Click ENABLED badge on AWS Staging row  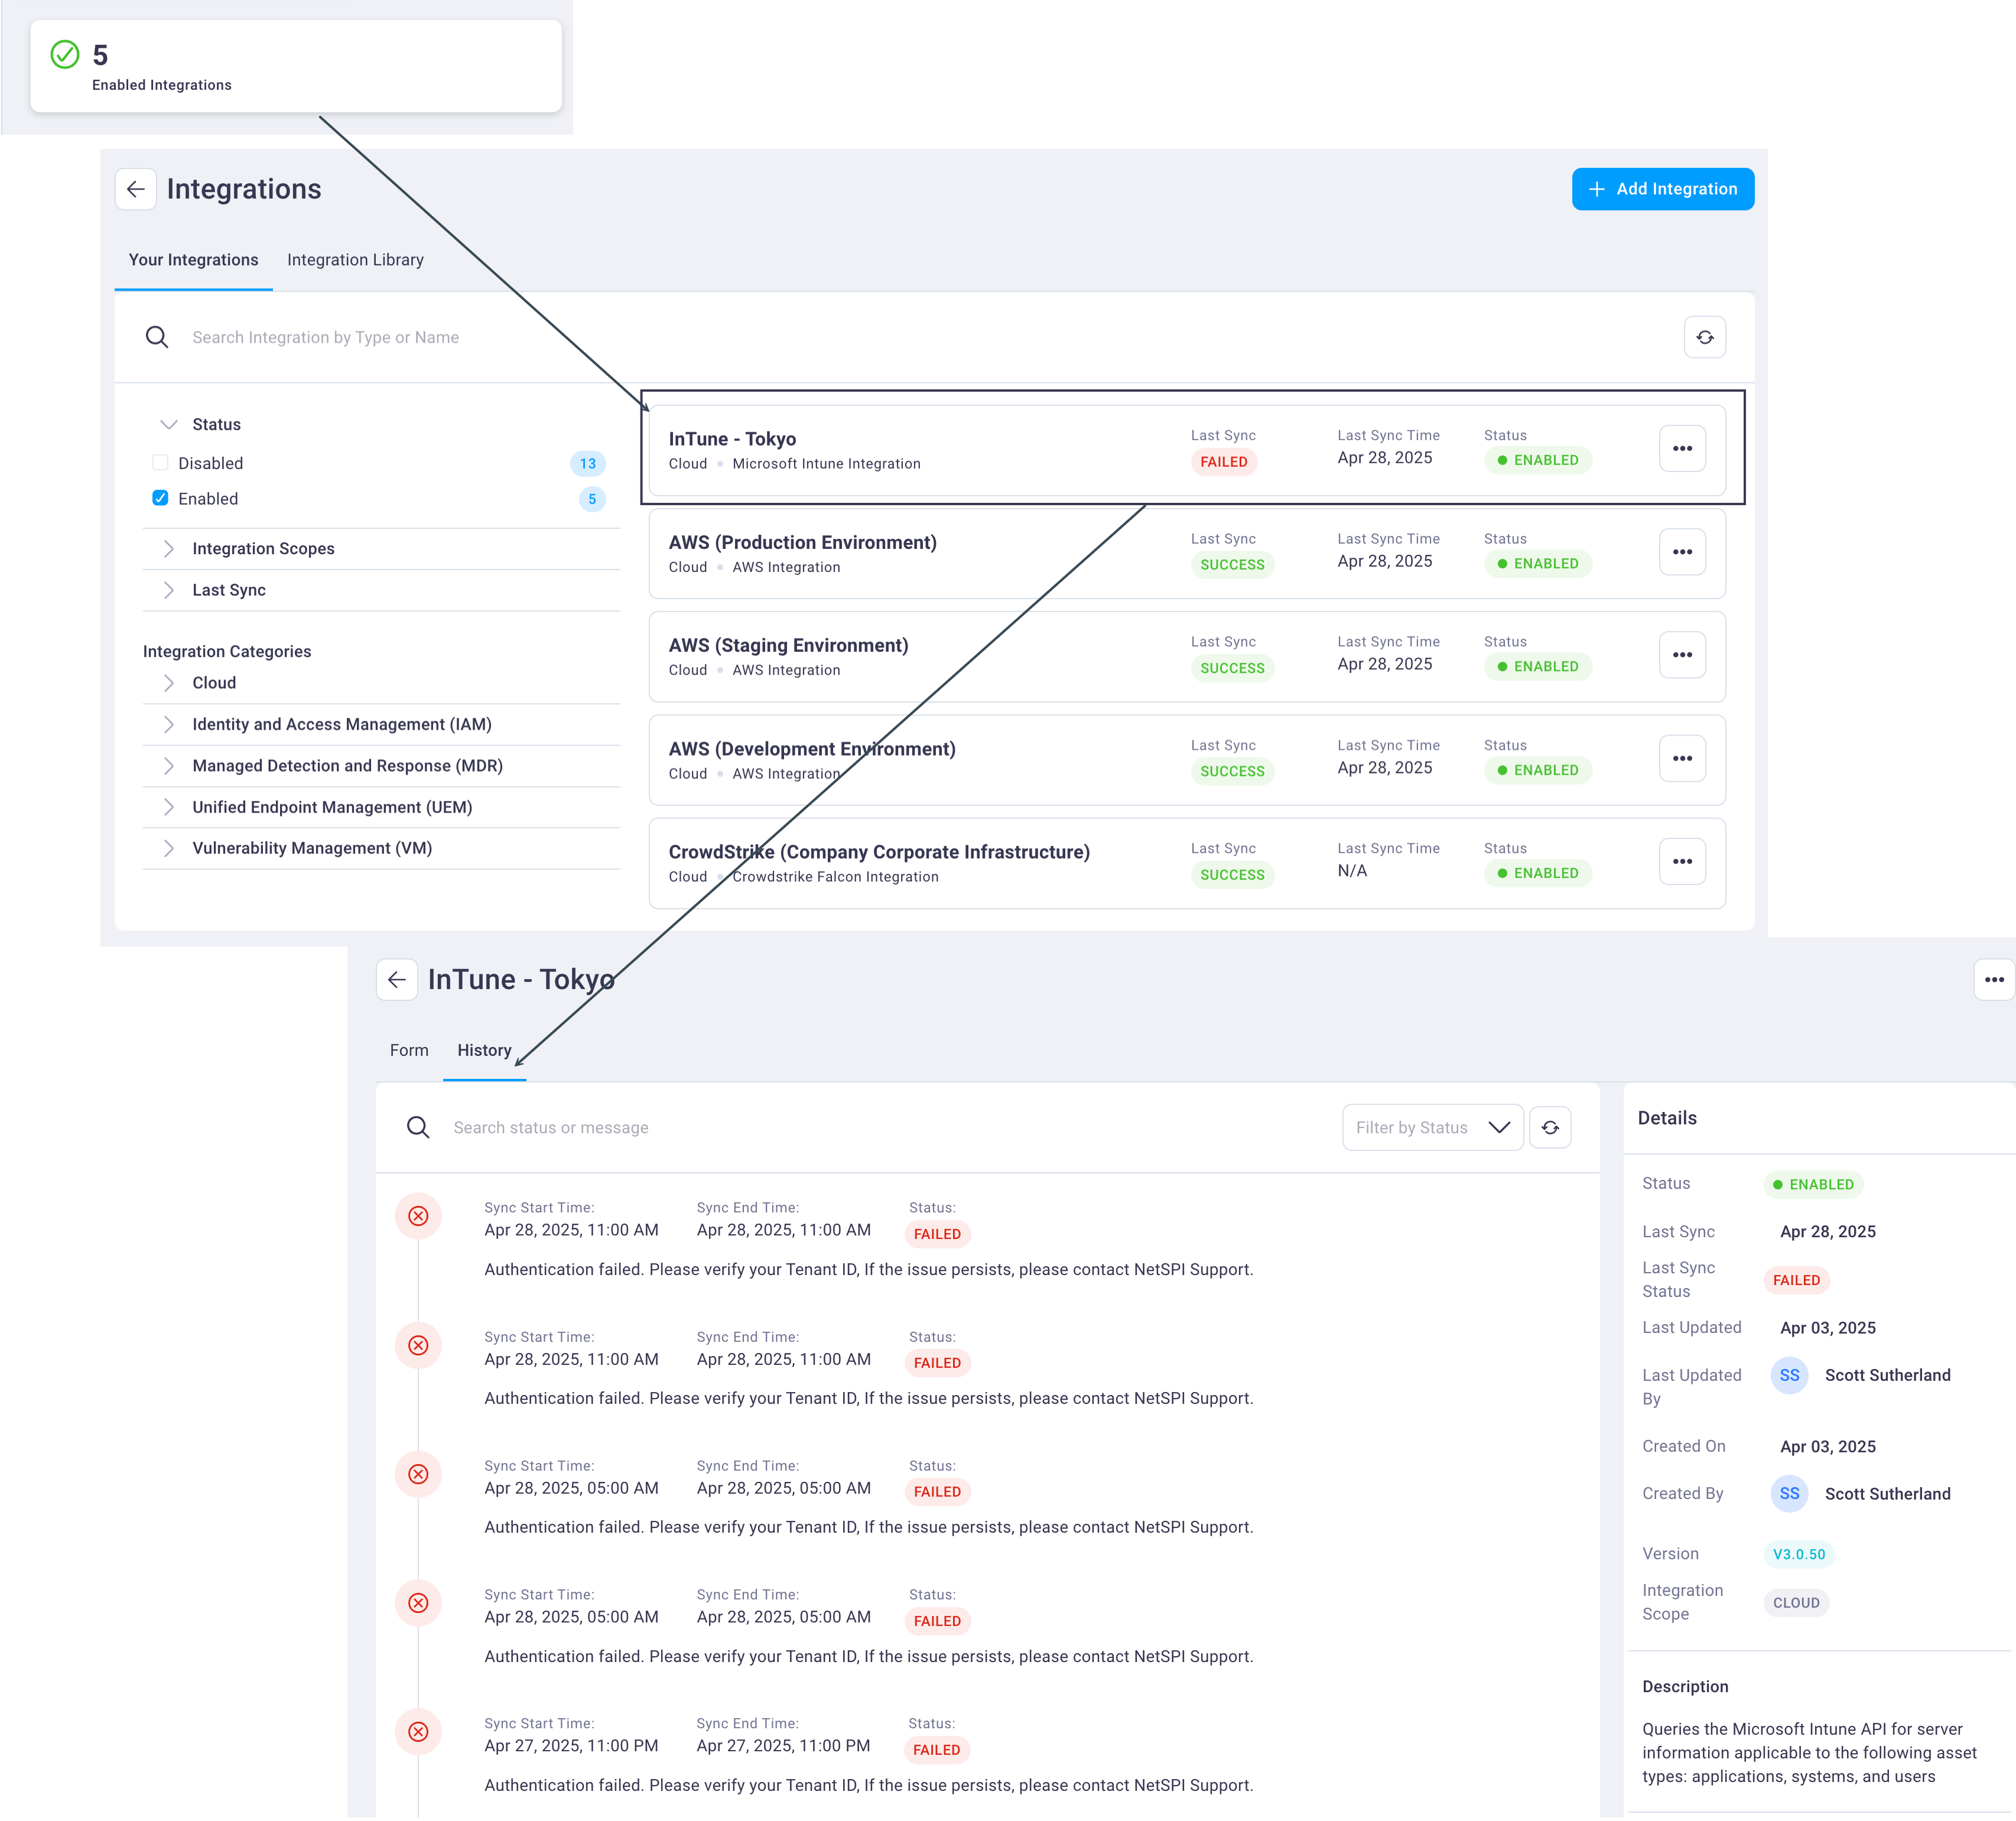[x=1538, y=666]
